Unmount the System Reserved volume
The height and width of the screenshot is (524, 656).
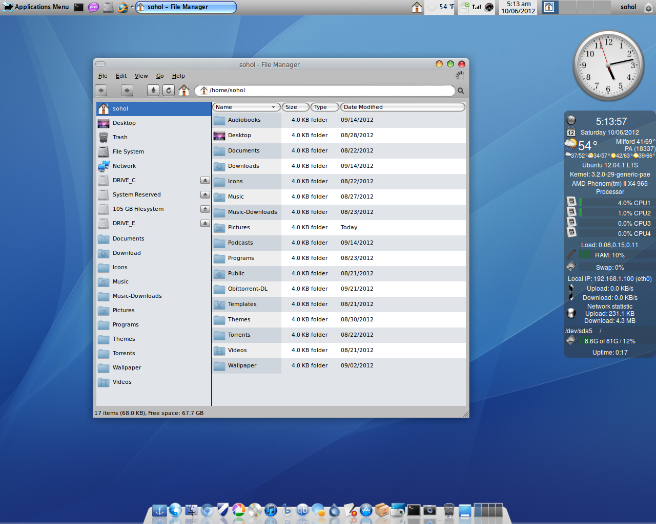pyautogui.click(x=205, y=194)
